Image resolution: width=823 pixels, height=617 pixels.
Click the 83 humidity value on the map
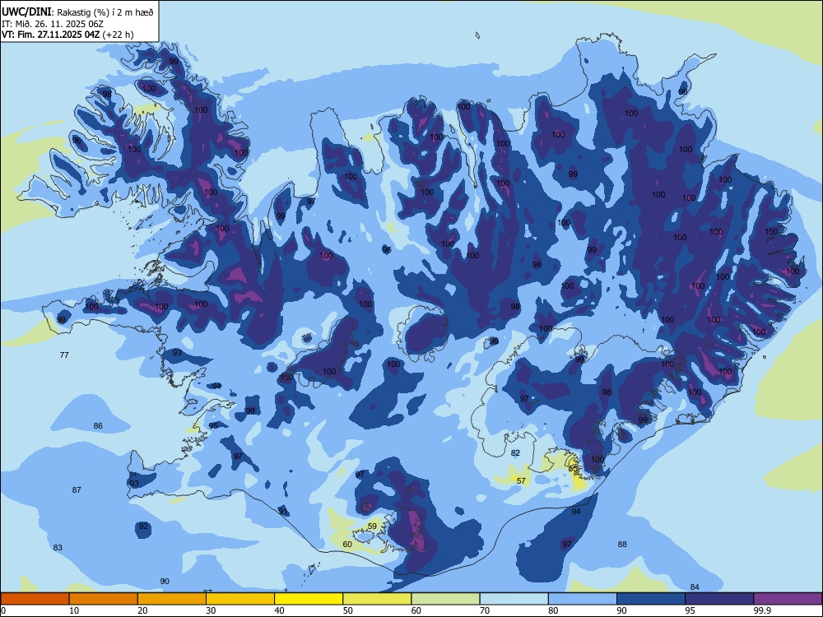point(58,547)
